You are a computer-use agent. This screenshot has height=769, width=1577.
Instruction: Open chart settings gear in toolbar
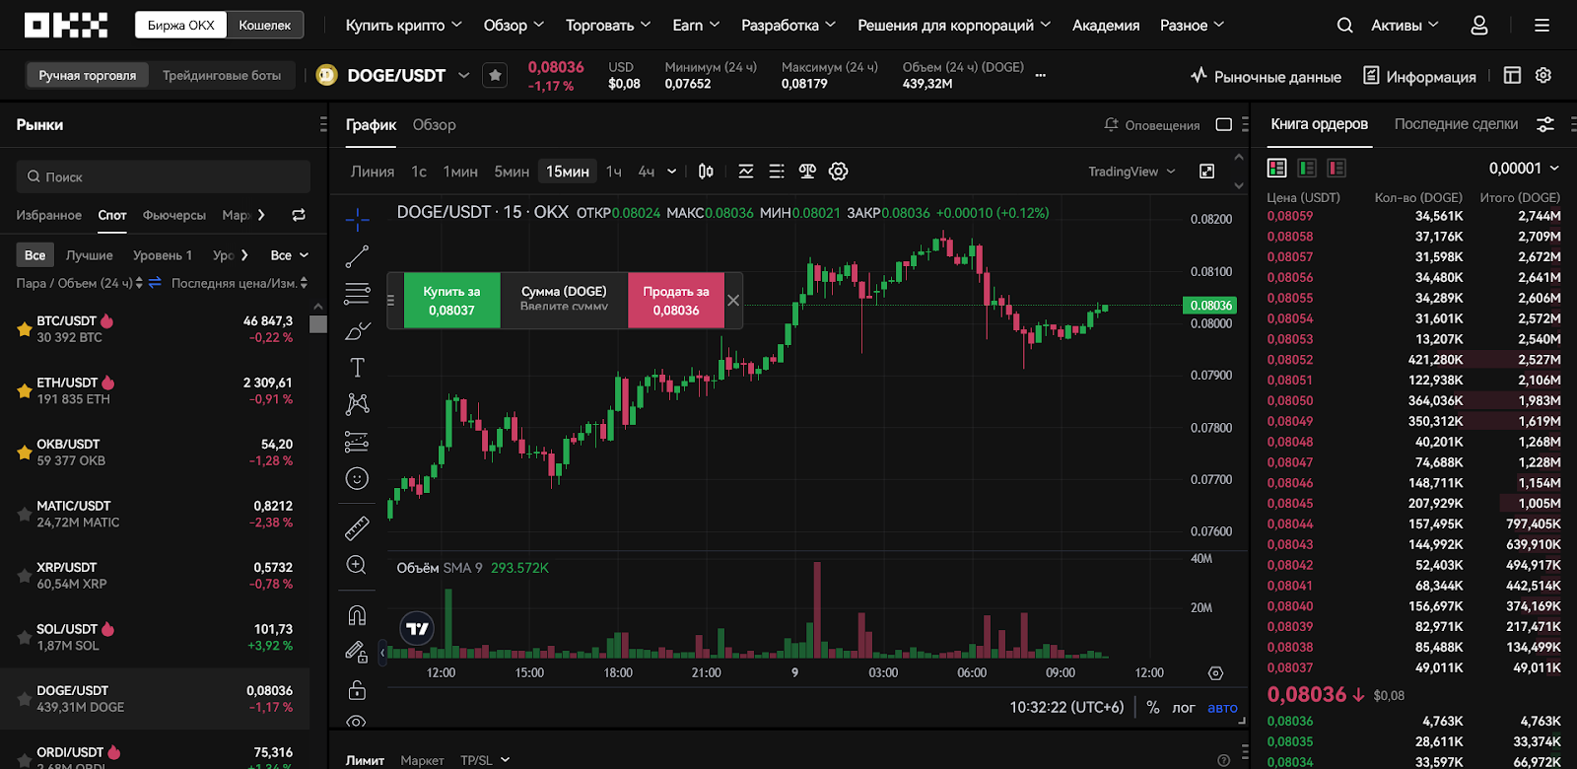point(838,172)
